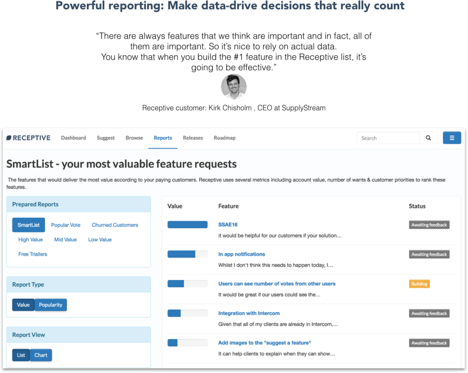Go to the Suggest tab
The height and width of the screenshot is (373, 468).
click(106, 138)
